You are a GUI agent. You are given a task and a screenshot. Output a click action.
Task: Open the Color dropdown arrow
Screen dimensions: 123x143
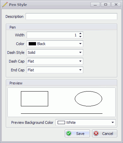[x=80, y=44]
